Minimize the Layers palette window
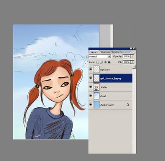Image resolution: width=165 pixels, height=161 pixels. [x=131, y=48]
